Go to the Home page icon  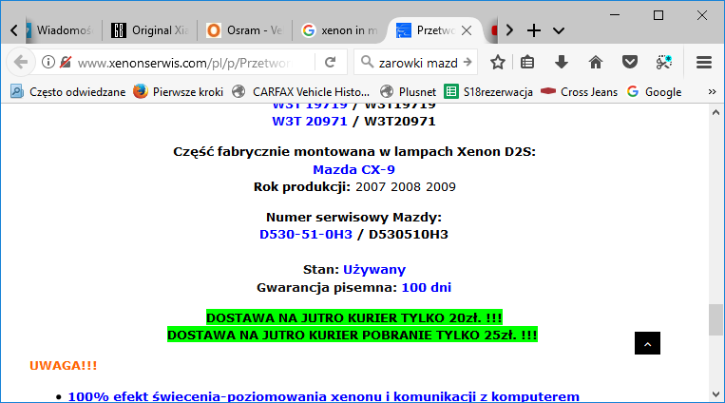[596, 63]
